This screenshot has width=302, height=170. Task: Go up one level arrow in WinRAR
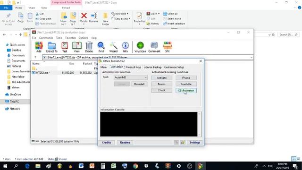point(35,57)
